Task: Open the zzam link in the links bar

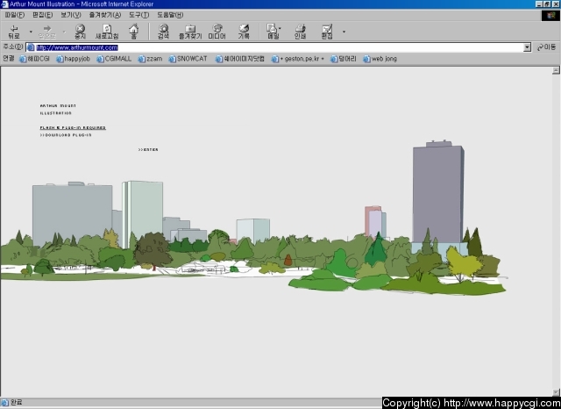Action: 150,59
